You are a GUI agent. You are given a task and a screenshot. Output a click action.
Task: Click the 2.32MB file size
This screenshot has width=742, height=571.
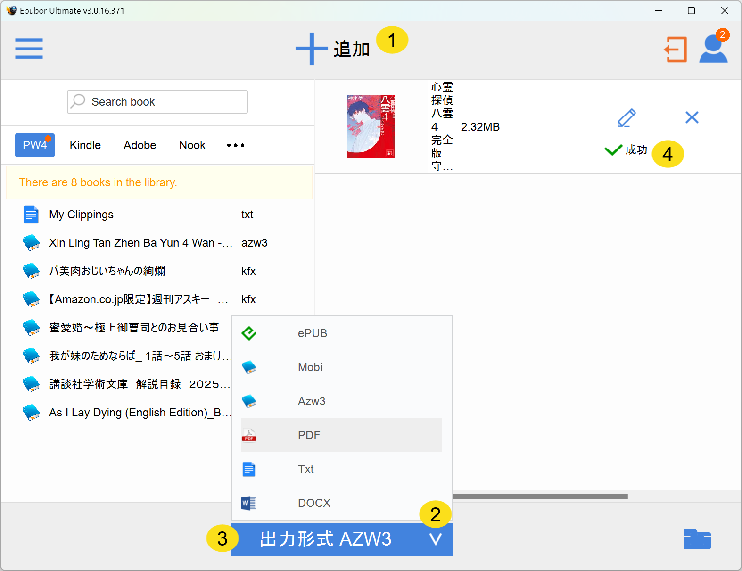click(480, 127)
